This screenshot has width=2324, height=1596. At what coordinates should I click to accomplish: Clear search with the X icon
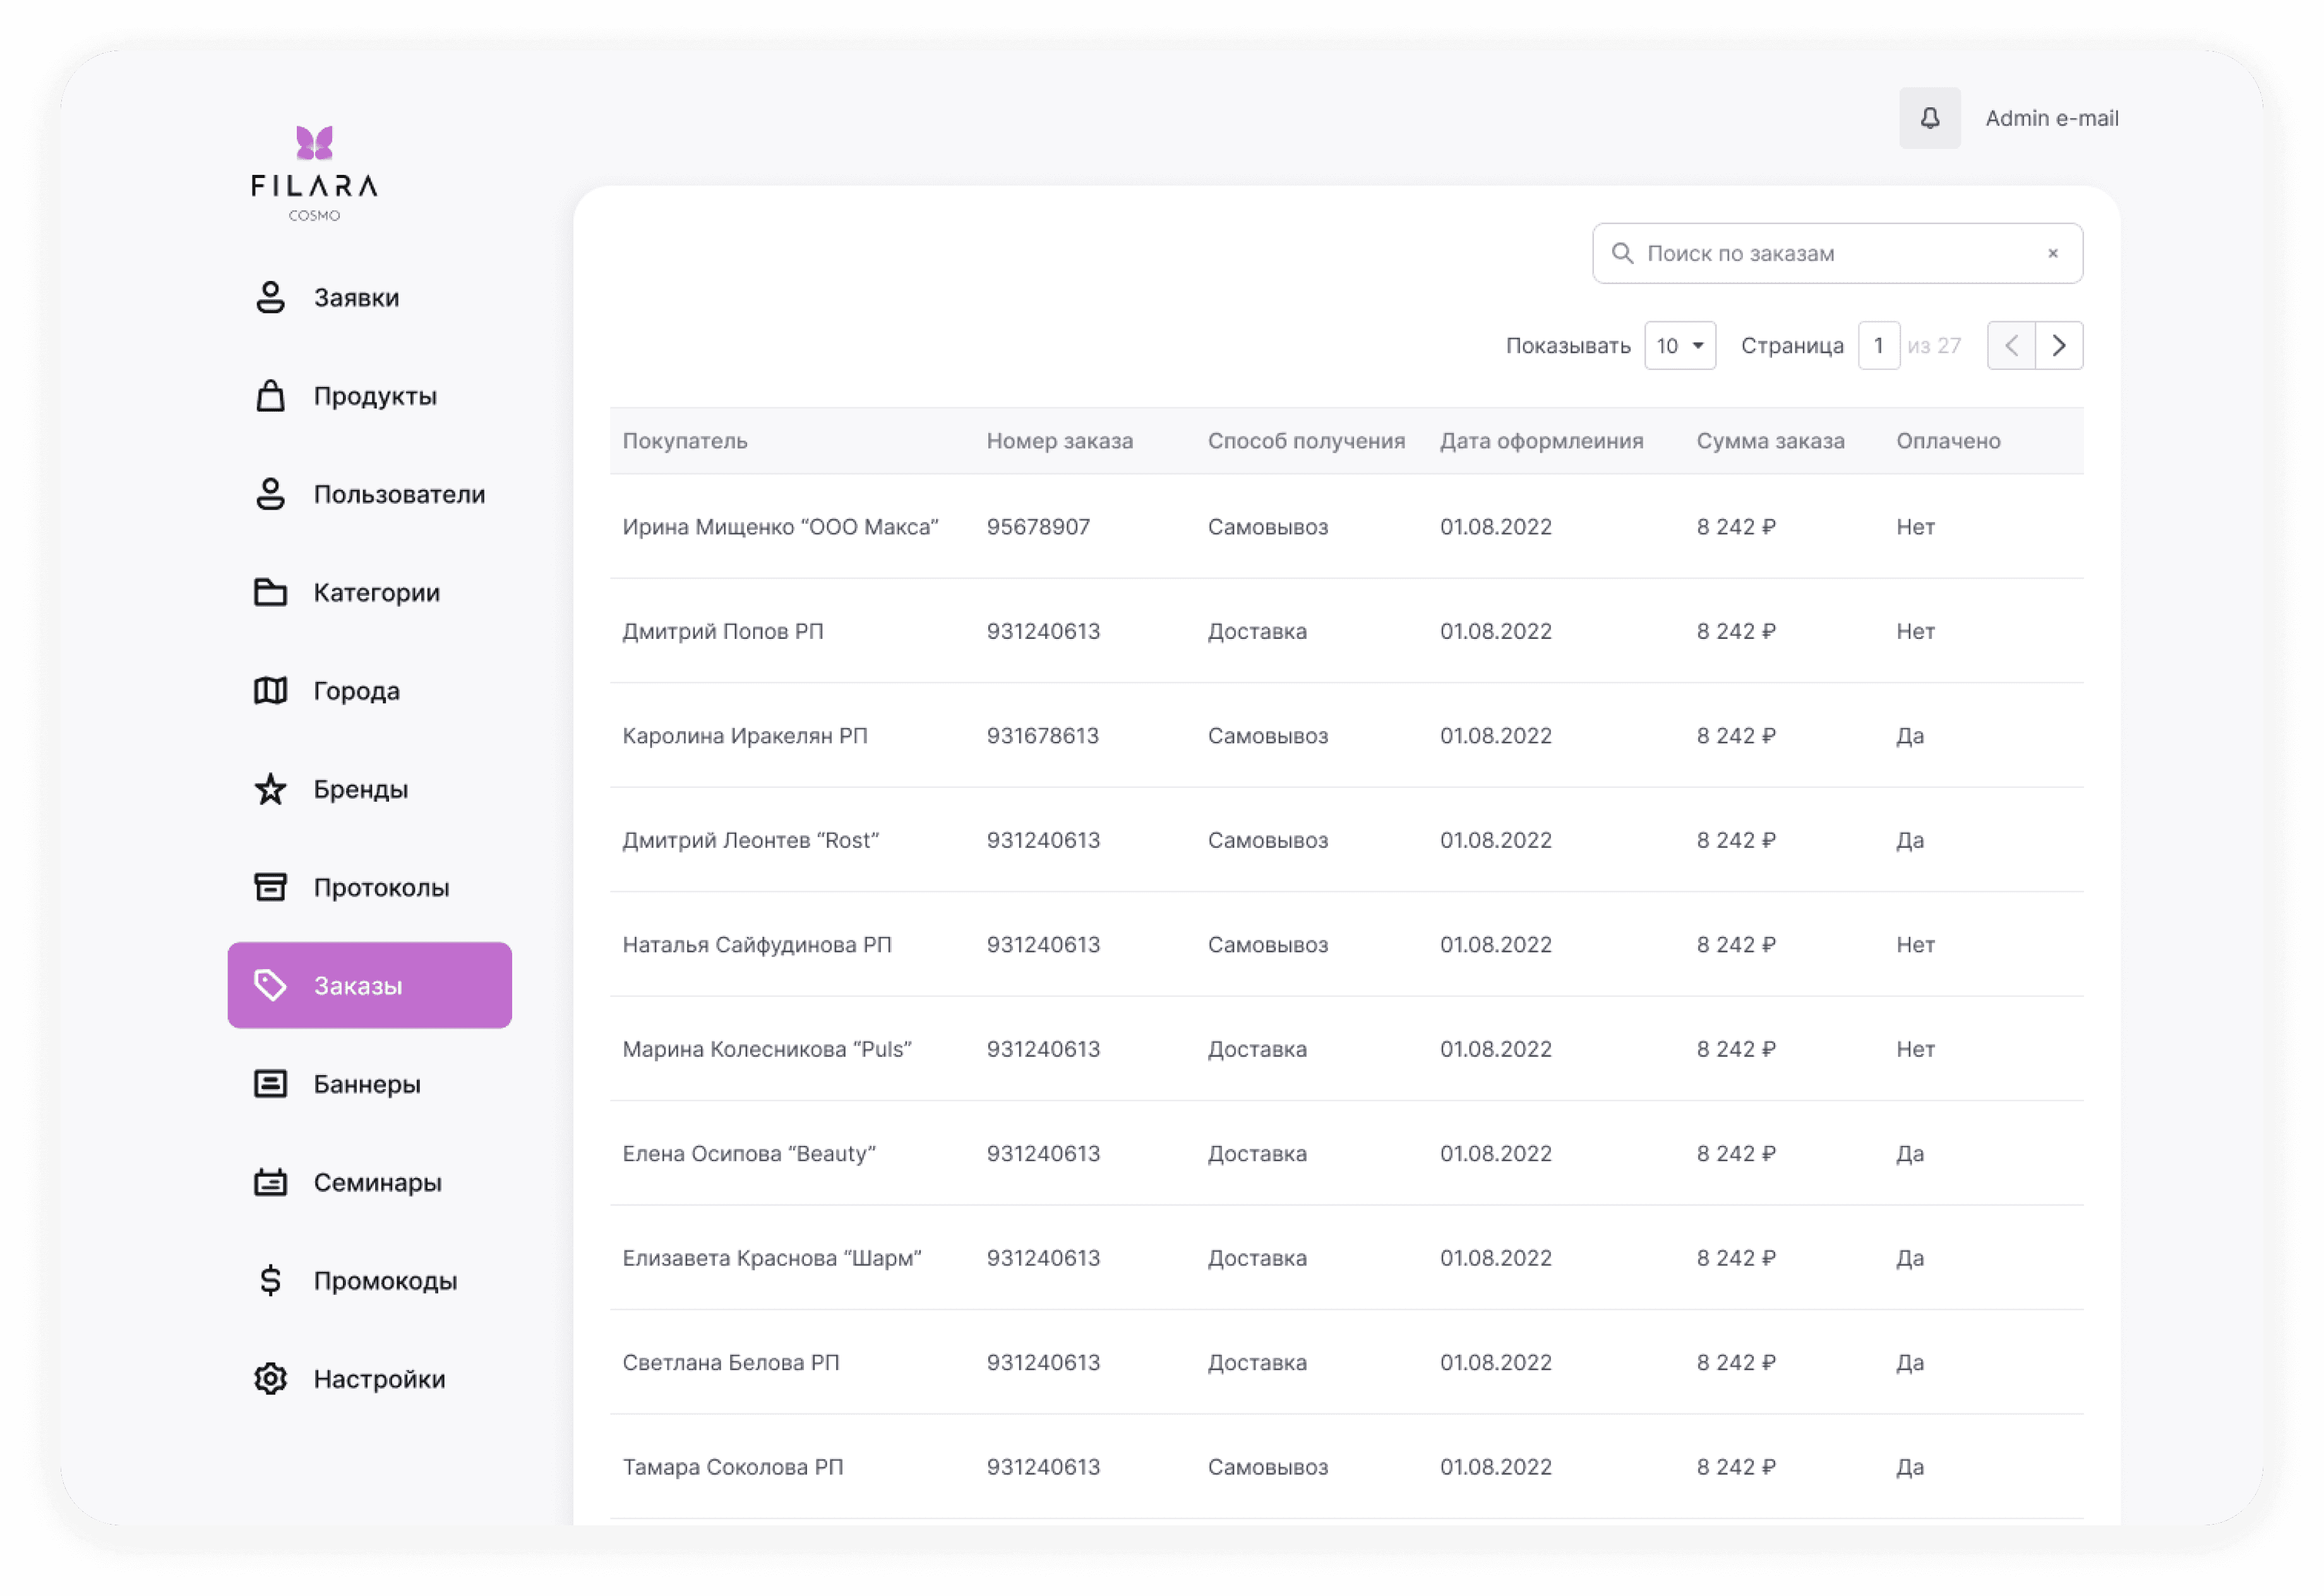2053,254
